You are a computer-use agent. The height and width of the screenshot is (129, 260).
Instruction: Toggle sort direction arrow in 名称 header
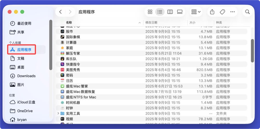(140, 23)
